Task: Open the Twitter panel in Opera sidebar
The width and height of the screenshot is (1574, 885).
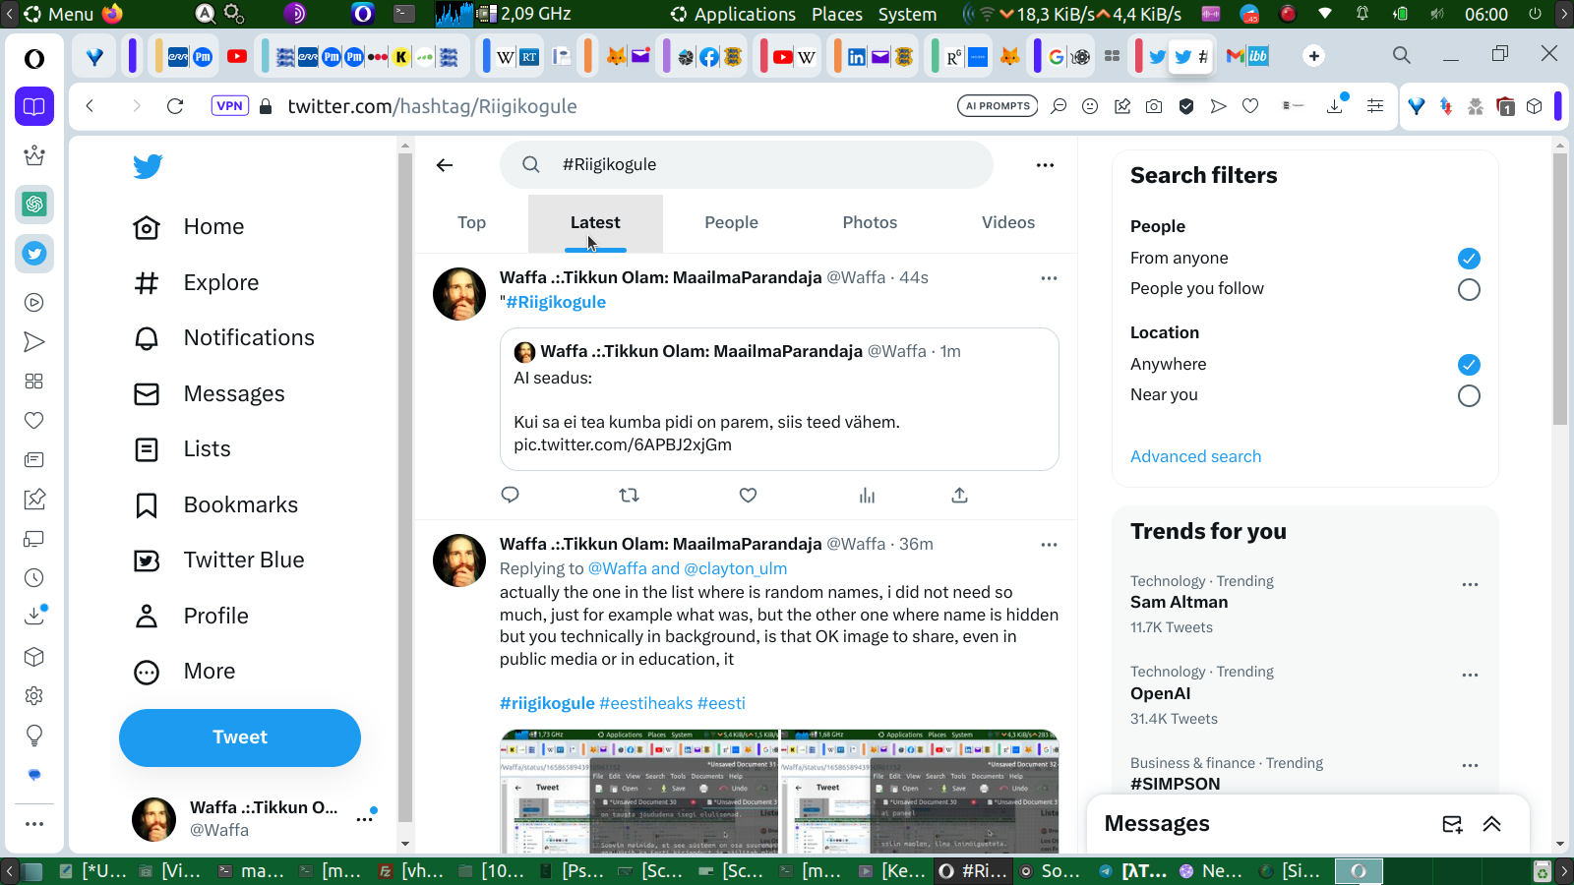Action: tap(34, 254)
